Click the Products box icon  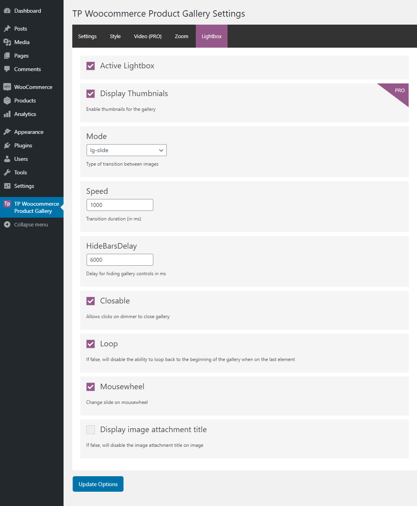point(7,100)
